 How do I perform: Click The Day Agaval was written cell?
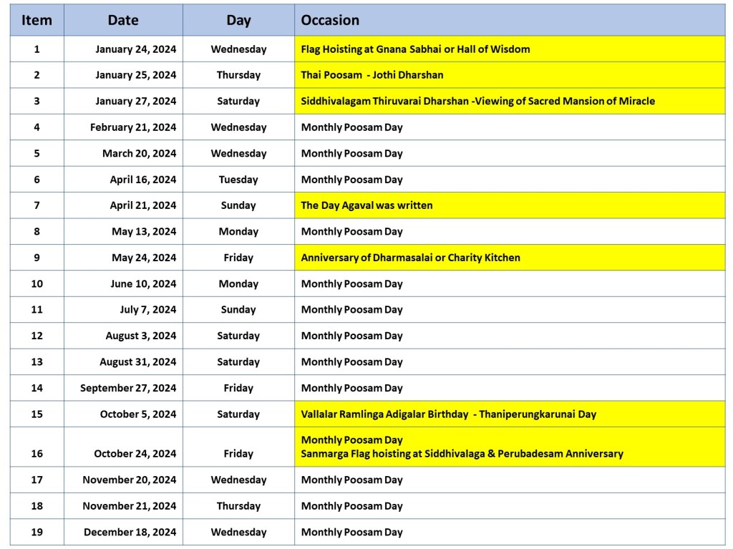coord(366,205)
